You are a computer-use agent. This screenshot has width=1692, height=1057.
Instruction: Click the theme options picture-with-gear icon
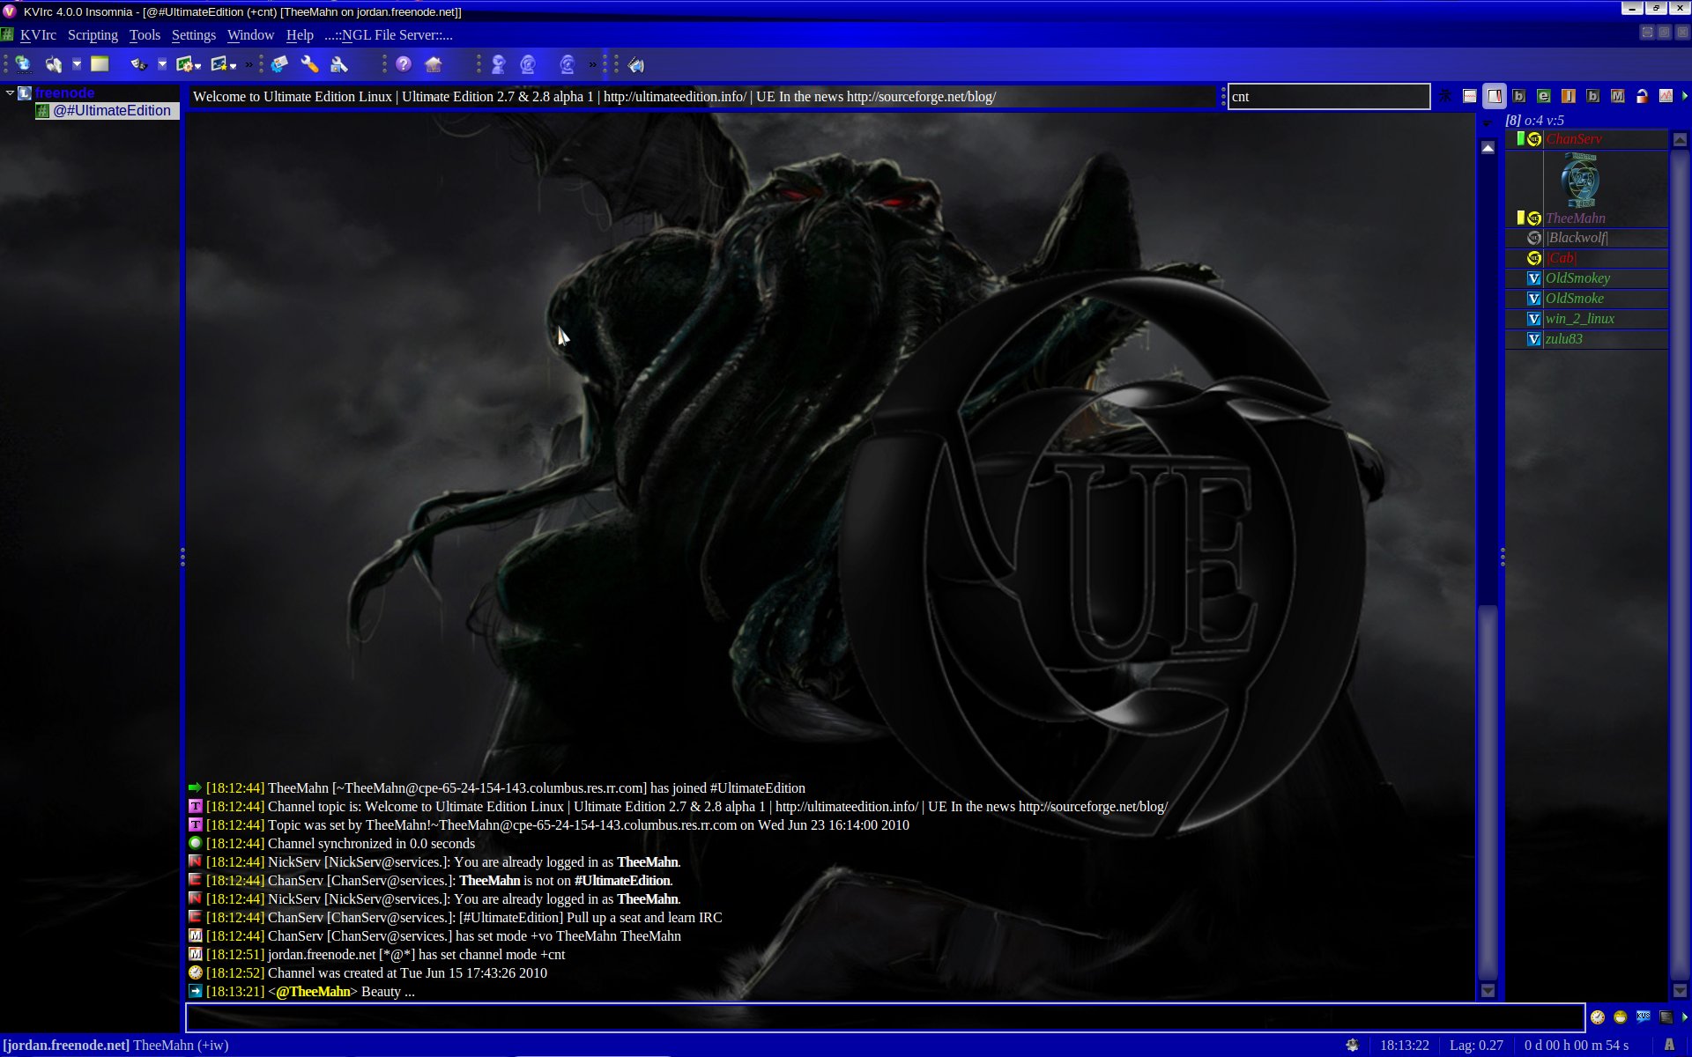184,64
